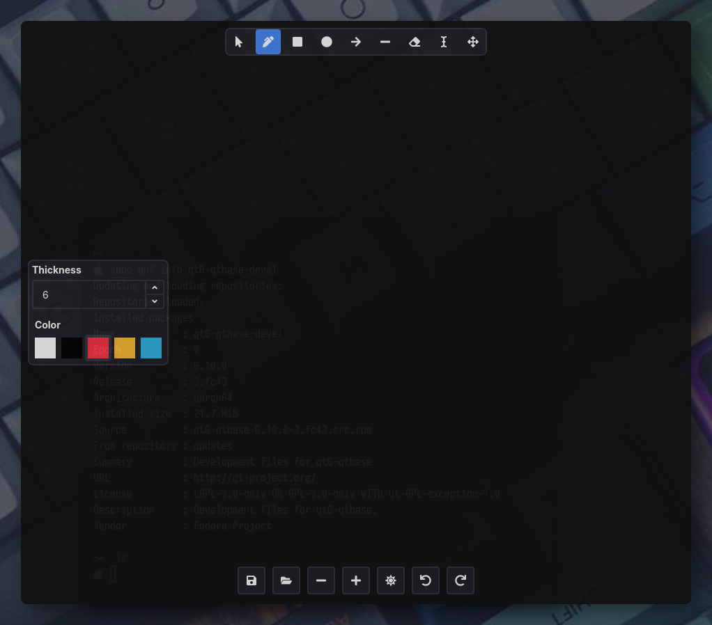
Task: Select the move/pan tool
Action: (x=473, y=42)
